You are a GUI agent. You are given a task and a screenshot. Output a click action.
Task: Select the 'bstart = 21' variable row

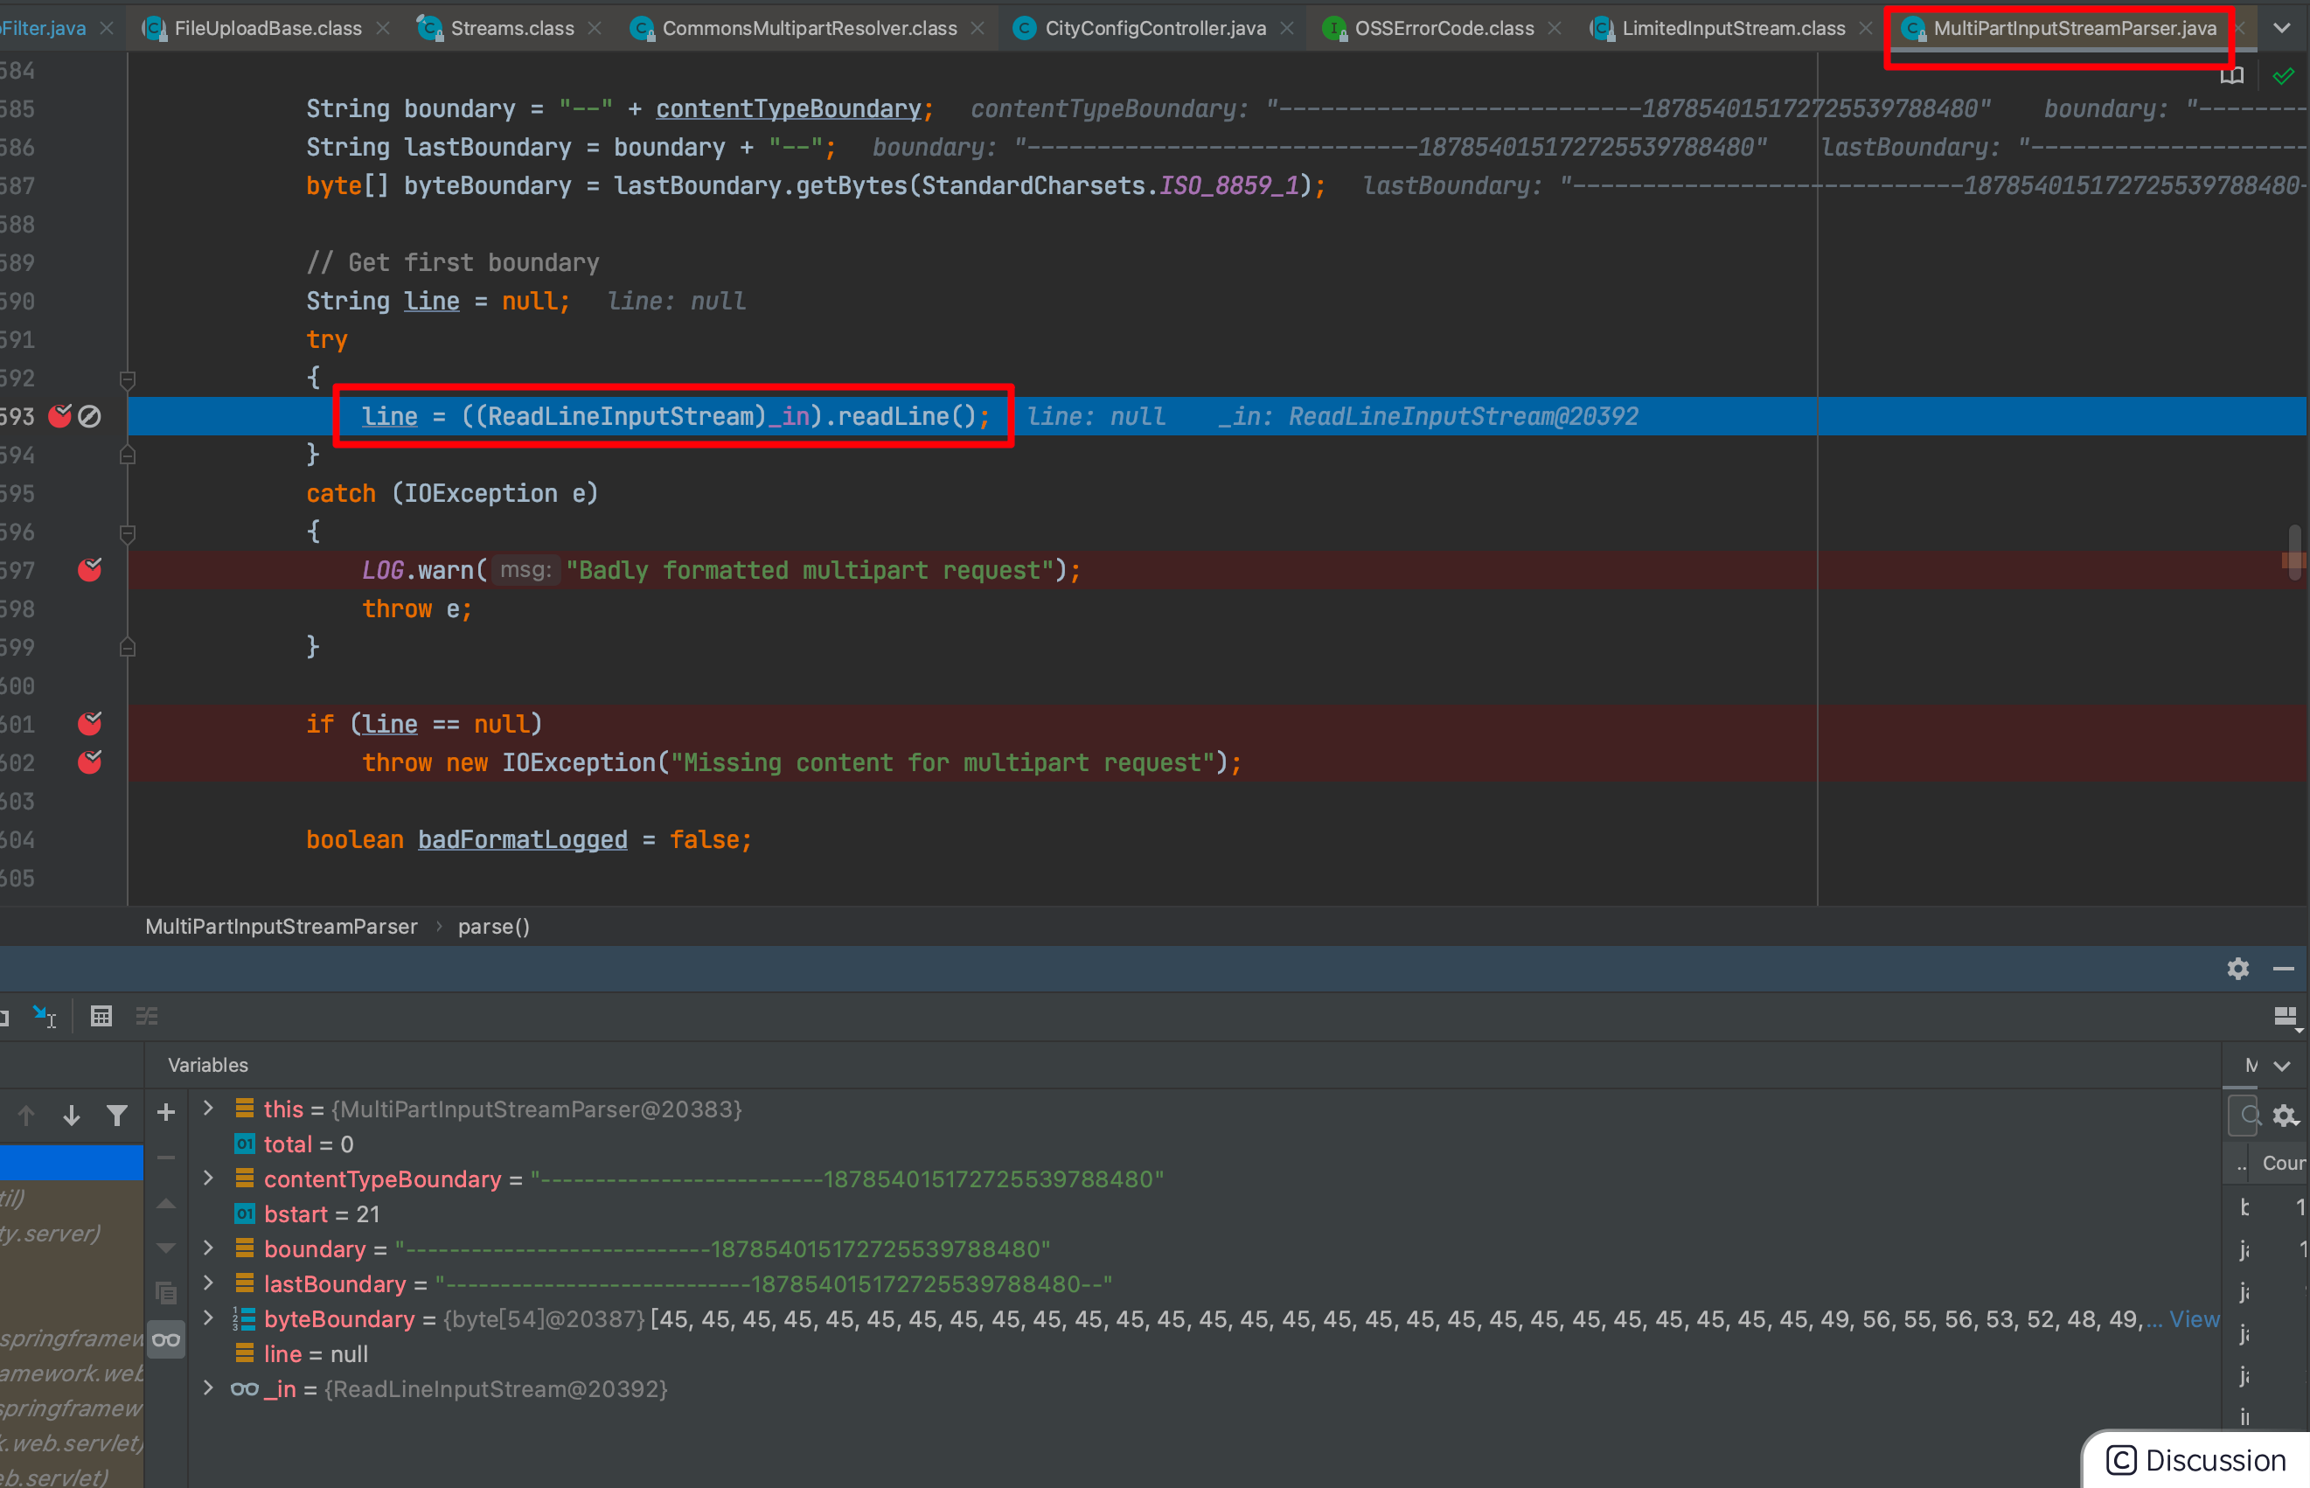(x=1205, y=1213)
